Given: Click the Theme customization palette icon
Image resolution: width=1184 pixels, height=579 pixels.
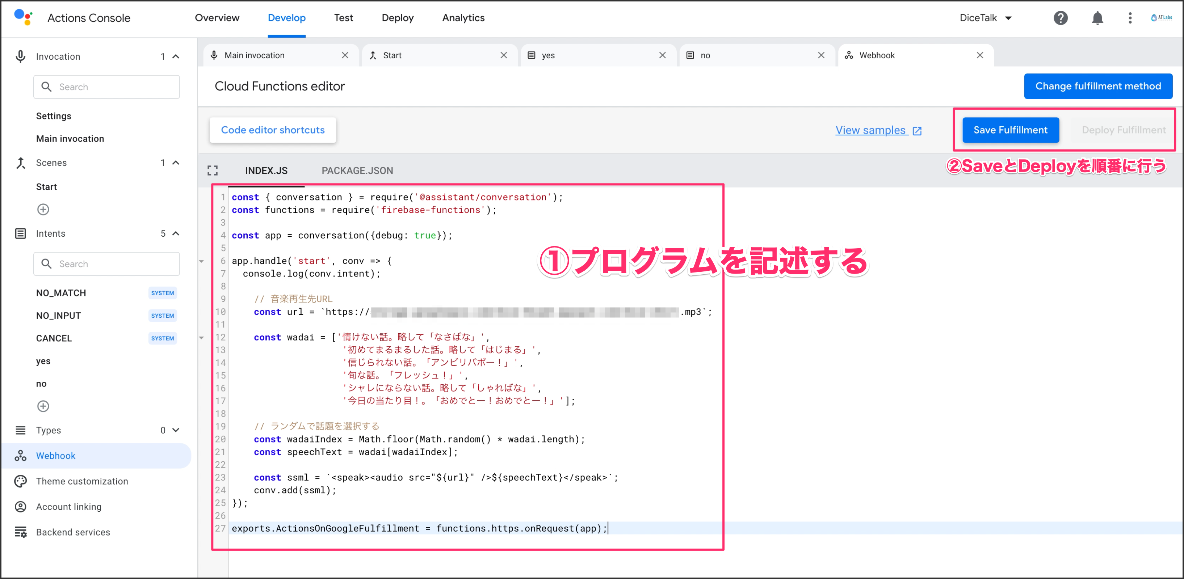Looking at the screenshot, I should pyautogui.click(x=20, y=481).
